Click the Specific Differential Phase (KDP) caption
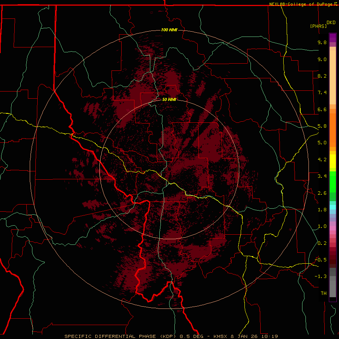This screenshot has width=339, height=339. tap(121, 336)
